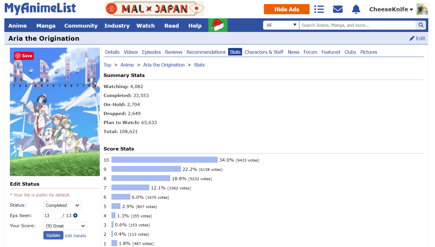Click the Score Stats heading
The width and height of the screenshot is (435, 247).
[119, 149]
